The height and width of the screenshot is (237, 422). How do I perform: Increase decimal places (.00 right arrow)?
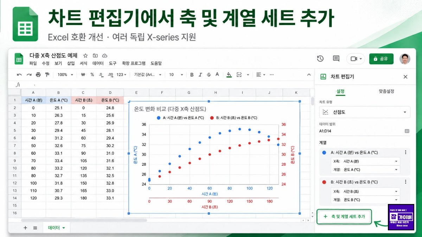coord(110,75)
